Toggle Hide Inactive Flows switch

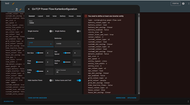coord(51,81)
